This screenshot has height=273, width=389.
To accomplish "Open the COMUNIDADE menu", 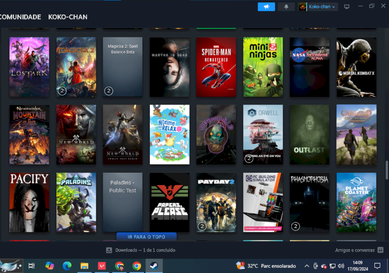I will [20, 17].
